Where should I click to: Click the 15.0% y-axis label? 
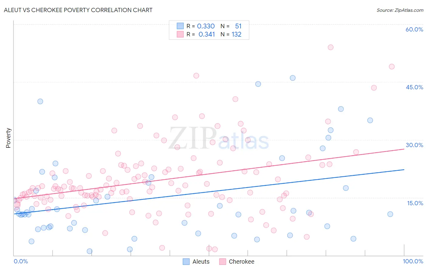click(415, 203)
